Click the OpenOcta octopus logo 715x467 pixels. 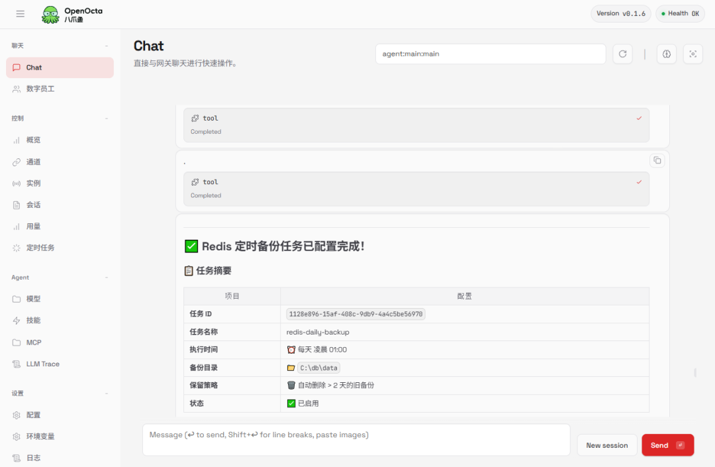coord(50,15)
